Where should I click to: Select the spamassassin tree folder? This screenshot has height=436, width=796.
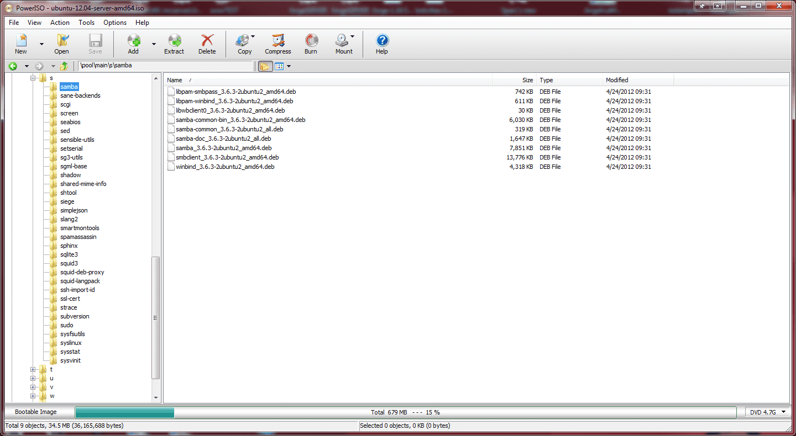tap(78, 237)
